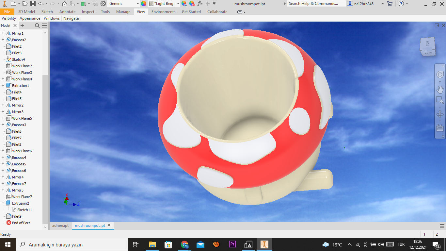
Task: Open Help with the question mark icon
Action: click(401, 4)
